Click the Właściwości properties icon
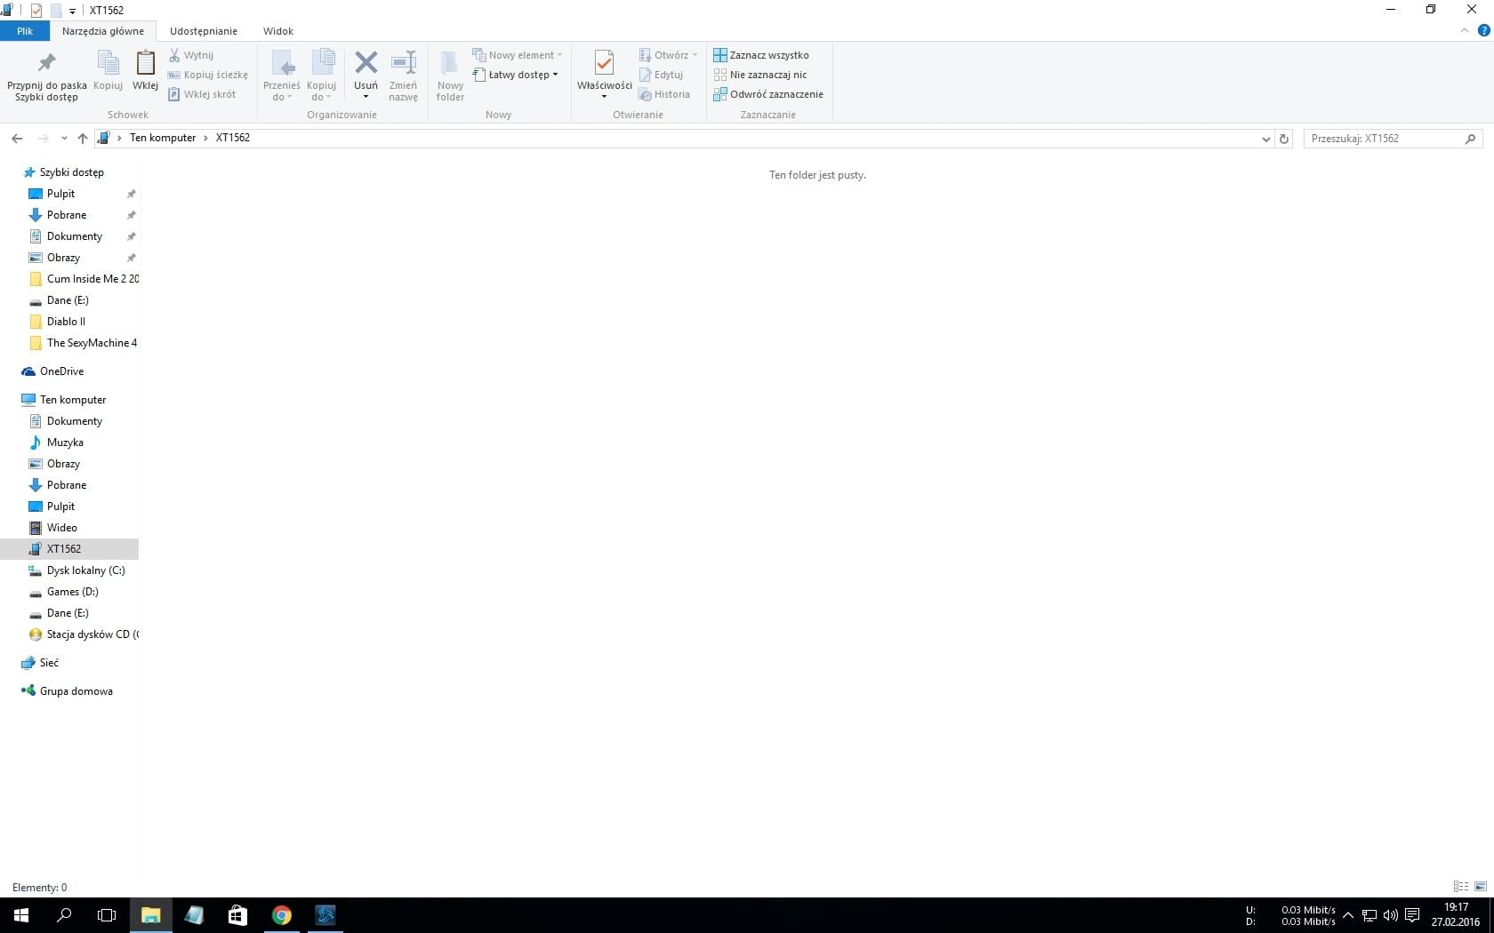This screenshot has height=933, width=1494. (604, 63)
